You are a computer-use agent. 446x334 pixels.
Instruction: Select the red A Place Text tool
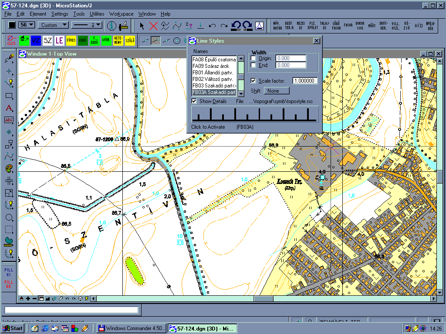pyautogui.click(x=9, y=108)
